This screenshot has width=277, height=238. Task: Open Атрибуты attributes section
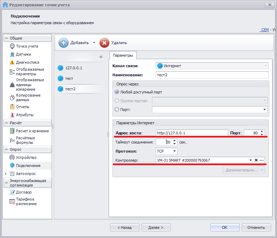[24, 115]
